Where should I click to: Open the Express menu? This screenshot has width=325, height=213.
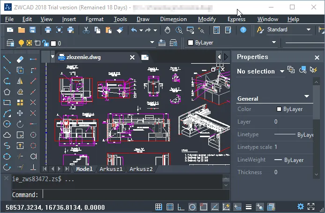pyautogui.click(x=236, y=19)
